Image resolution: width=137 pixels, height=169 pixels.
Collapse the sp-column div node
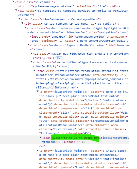(x=13, y=2)
